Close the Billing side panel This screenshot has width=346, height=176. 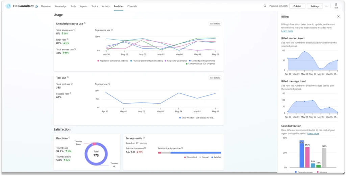click(338, 16)
